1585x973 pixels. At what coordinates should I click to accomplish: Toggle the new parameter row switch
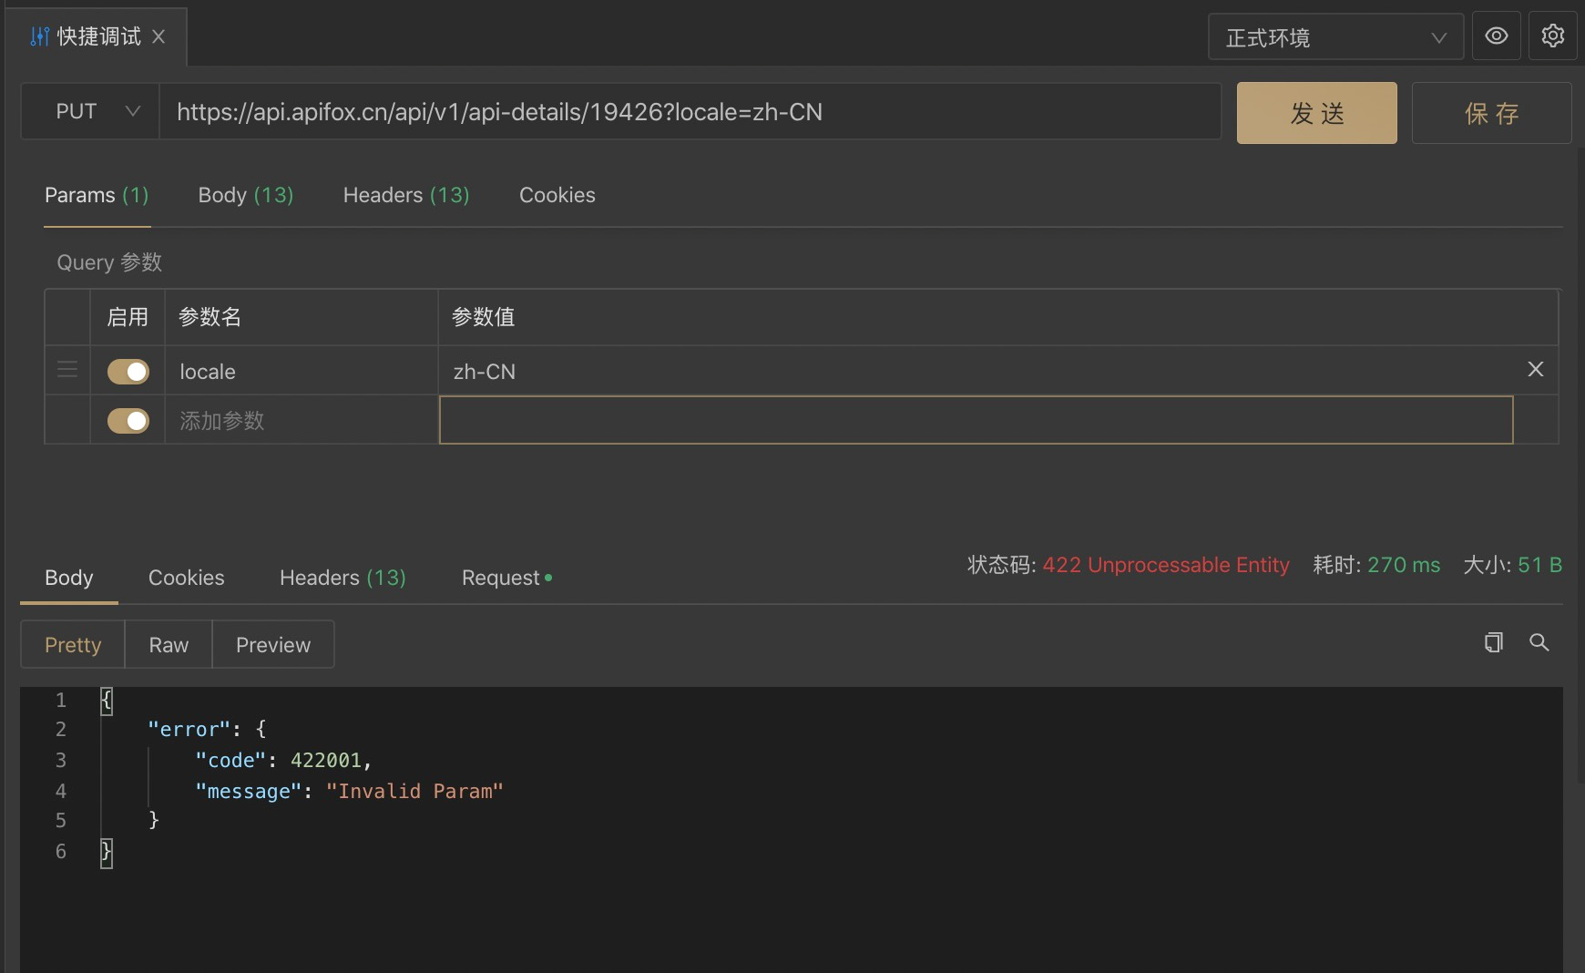128,421
